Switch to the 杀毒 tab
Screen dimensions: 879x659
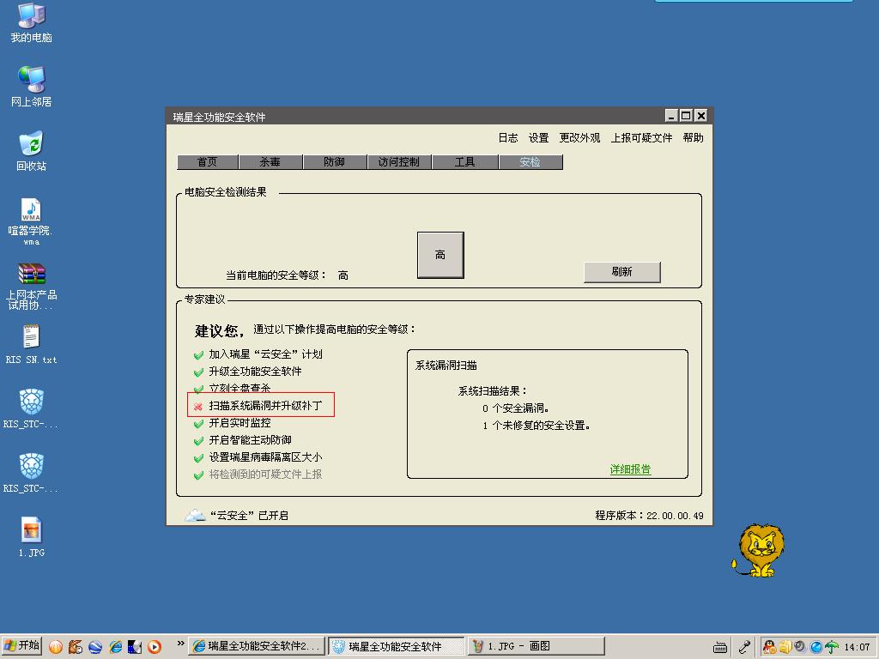click(270, 162)
